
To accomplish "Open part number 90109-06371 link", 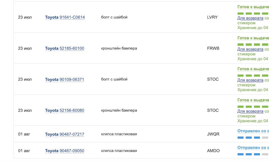I will [x=72, y=80].
